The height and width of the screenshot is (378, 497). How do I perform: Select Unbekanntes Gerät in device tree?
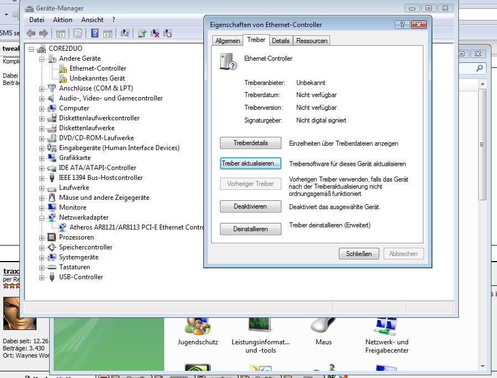97,78
